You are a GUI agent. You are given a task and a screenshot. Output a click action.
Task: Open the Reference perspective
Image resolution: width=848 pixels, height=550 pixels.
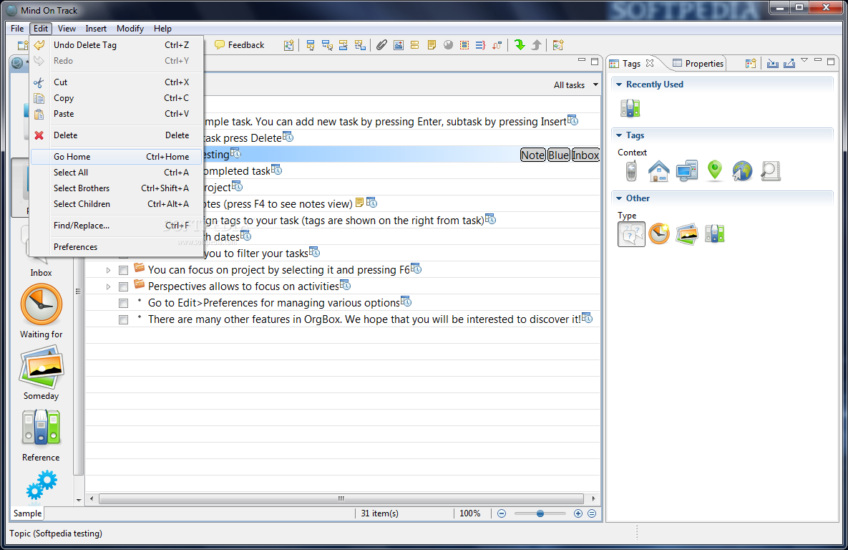41,435
